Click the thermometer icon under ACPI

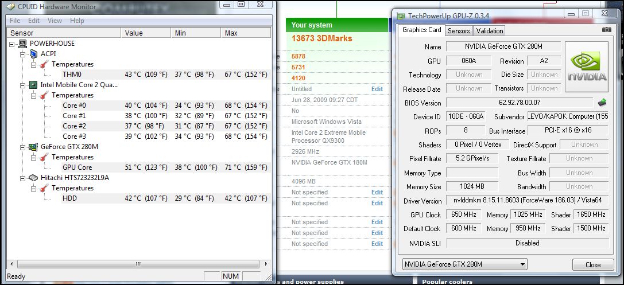pos(44,64)
